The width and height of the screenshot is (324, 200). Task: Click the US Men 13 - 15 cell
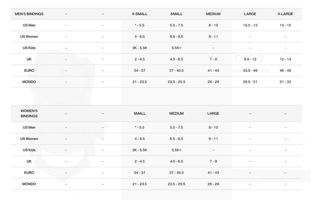pos(285,25)
